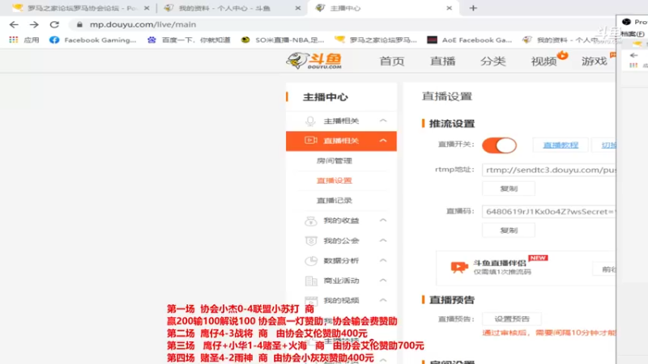Click the 斗鱼直播伴侣 title text
Image resolution: width=648 pixels, height=364 pixels.
(x=500, y=263)
